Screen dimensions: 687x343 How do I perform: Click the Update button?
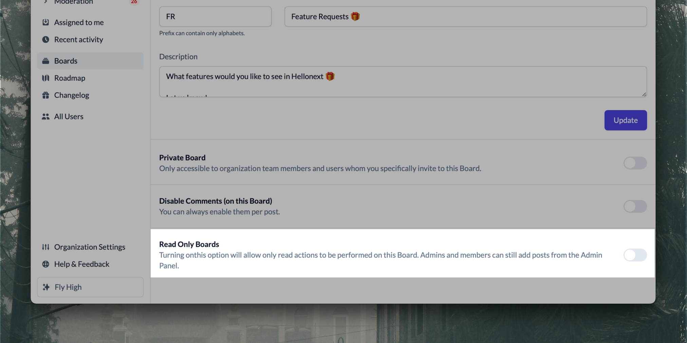[x=626, y=120]
